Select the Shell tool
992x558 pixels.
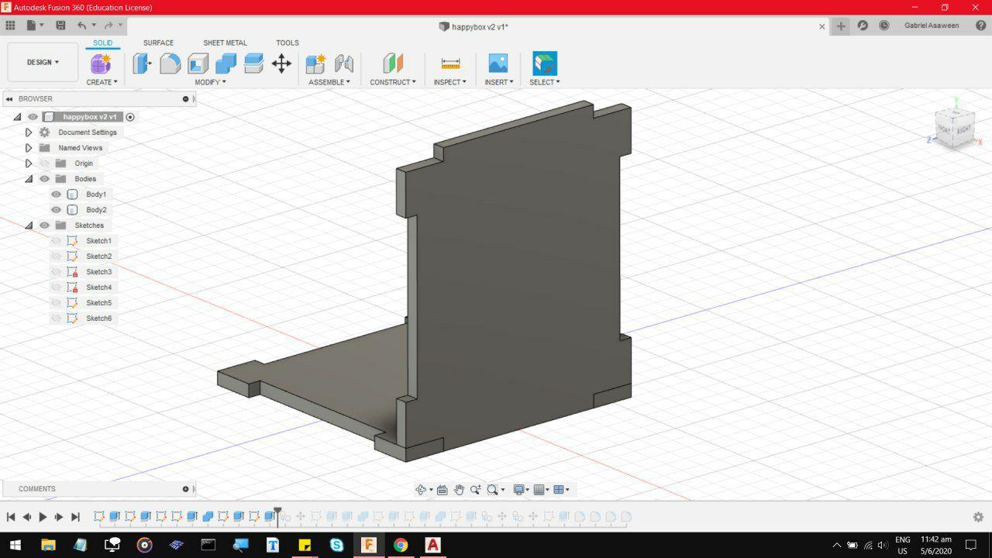[198, 64]
